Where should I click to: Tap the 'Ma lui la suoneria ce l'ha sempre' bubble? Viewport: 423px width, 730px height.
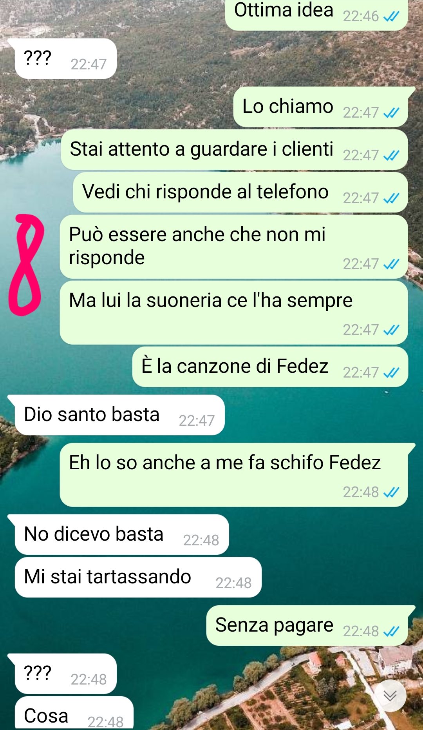coord(234,312)
